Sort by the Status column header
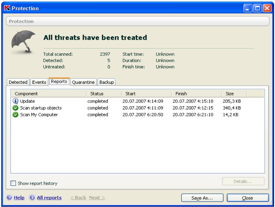 click(x=104, y=93)
